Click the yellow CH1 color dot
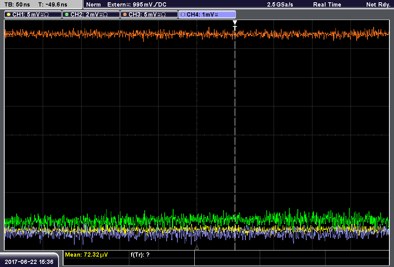The height and width of the screenshot is (267, 394). [9, 15]
